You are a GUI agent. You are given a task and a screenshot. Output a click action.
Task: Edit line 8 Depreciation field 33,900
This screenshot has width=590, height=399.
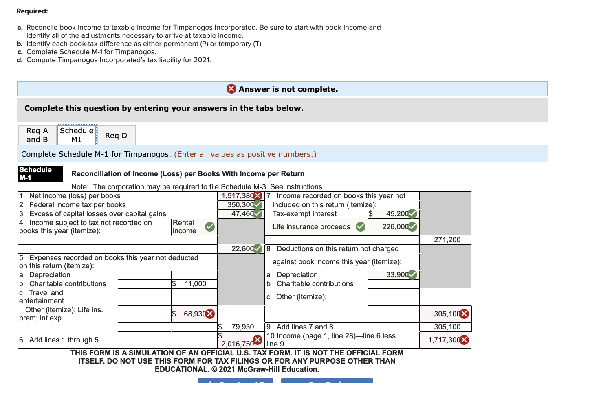click(394, 275)
